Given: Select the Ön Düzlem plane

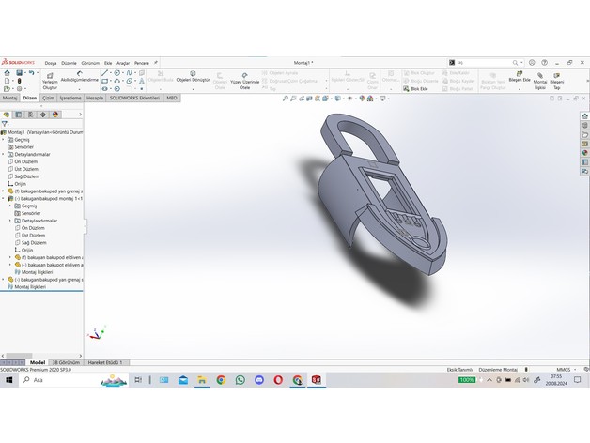Looking at the screenshot, I should [26, 161].
